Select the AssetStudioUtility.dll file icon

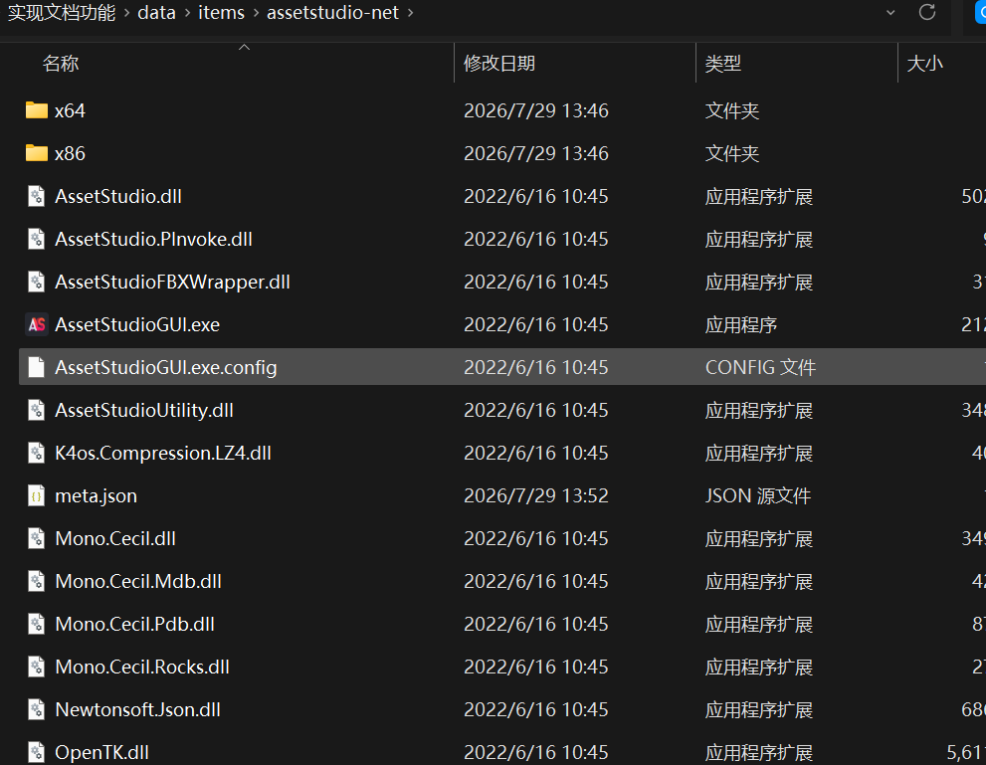(37, 410)
